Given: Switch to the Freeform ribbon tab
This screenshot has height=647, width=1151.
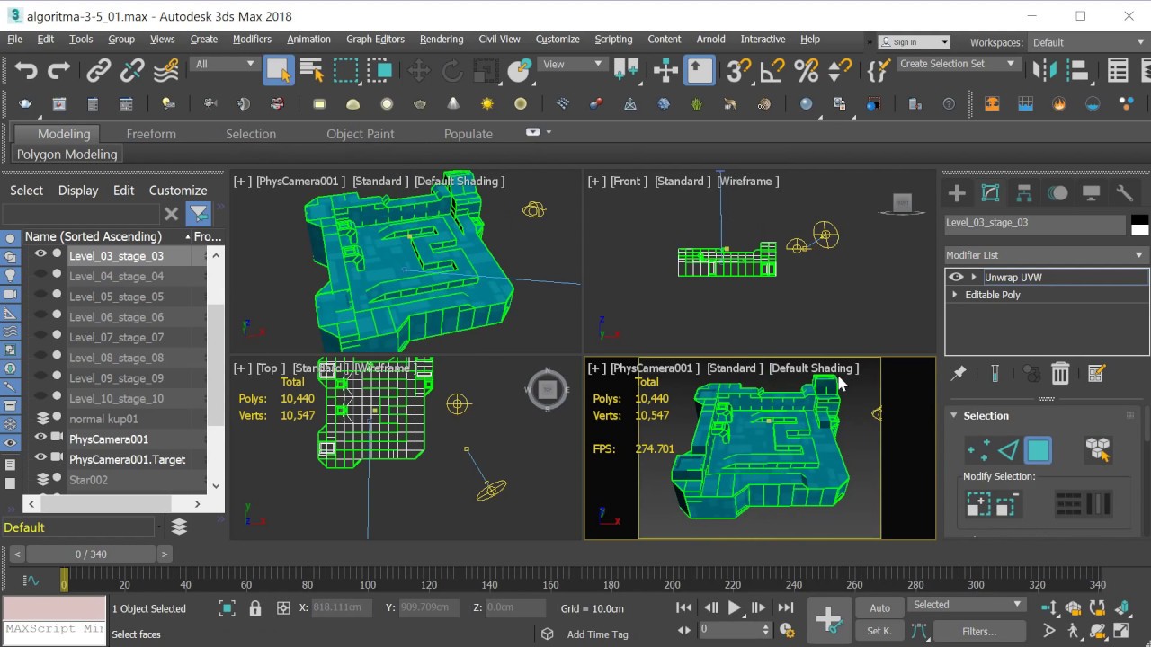Looking at the screenshot, I should pos(151,134).
